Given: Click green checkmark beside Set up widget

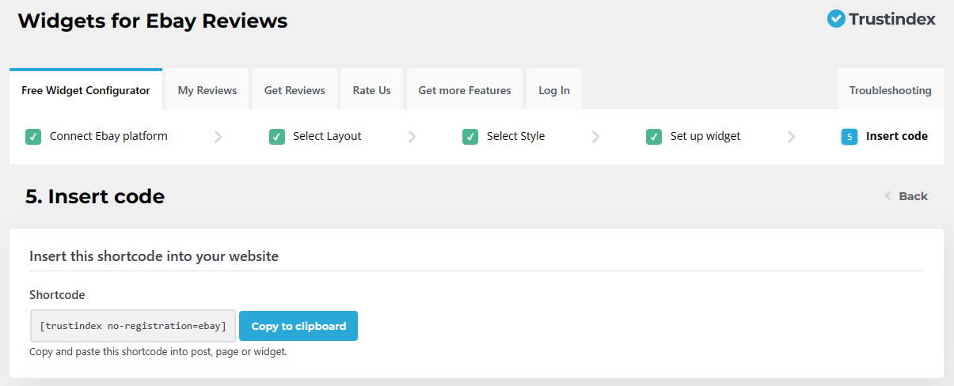Looking at the screenshot, I should pyautogui.click(x=654, y=137).
